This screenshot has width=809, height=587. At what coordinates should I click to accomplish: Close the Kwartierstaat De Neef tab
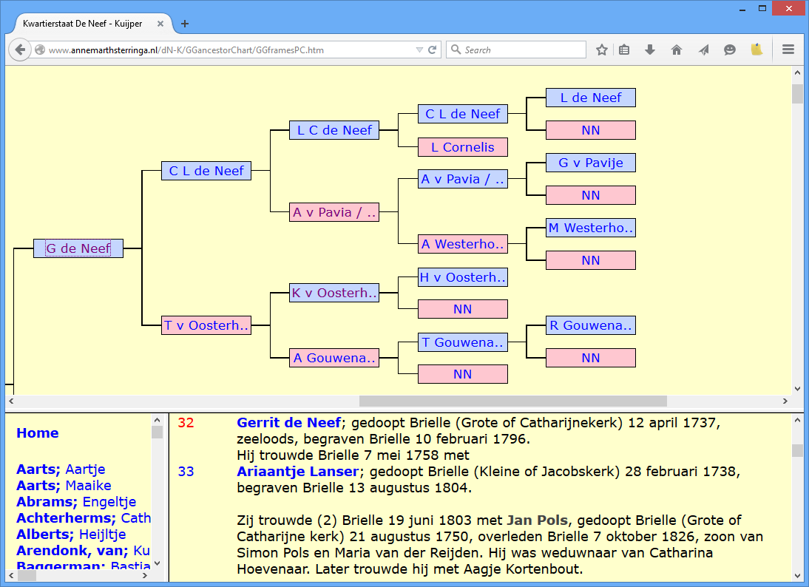[160, 24]
